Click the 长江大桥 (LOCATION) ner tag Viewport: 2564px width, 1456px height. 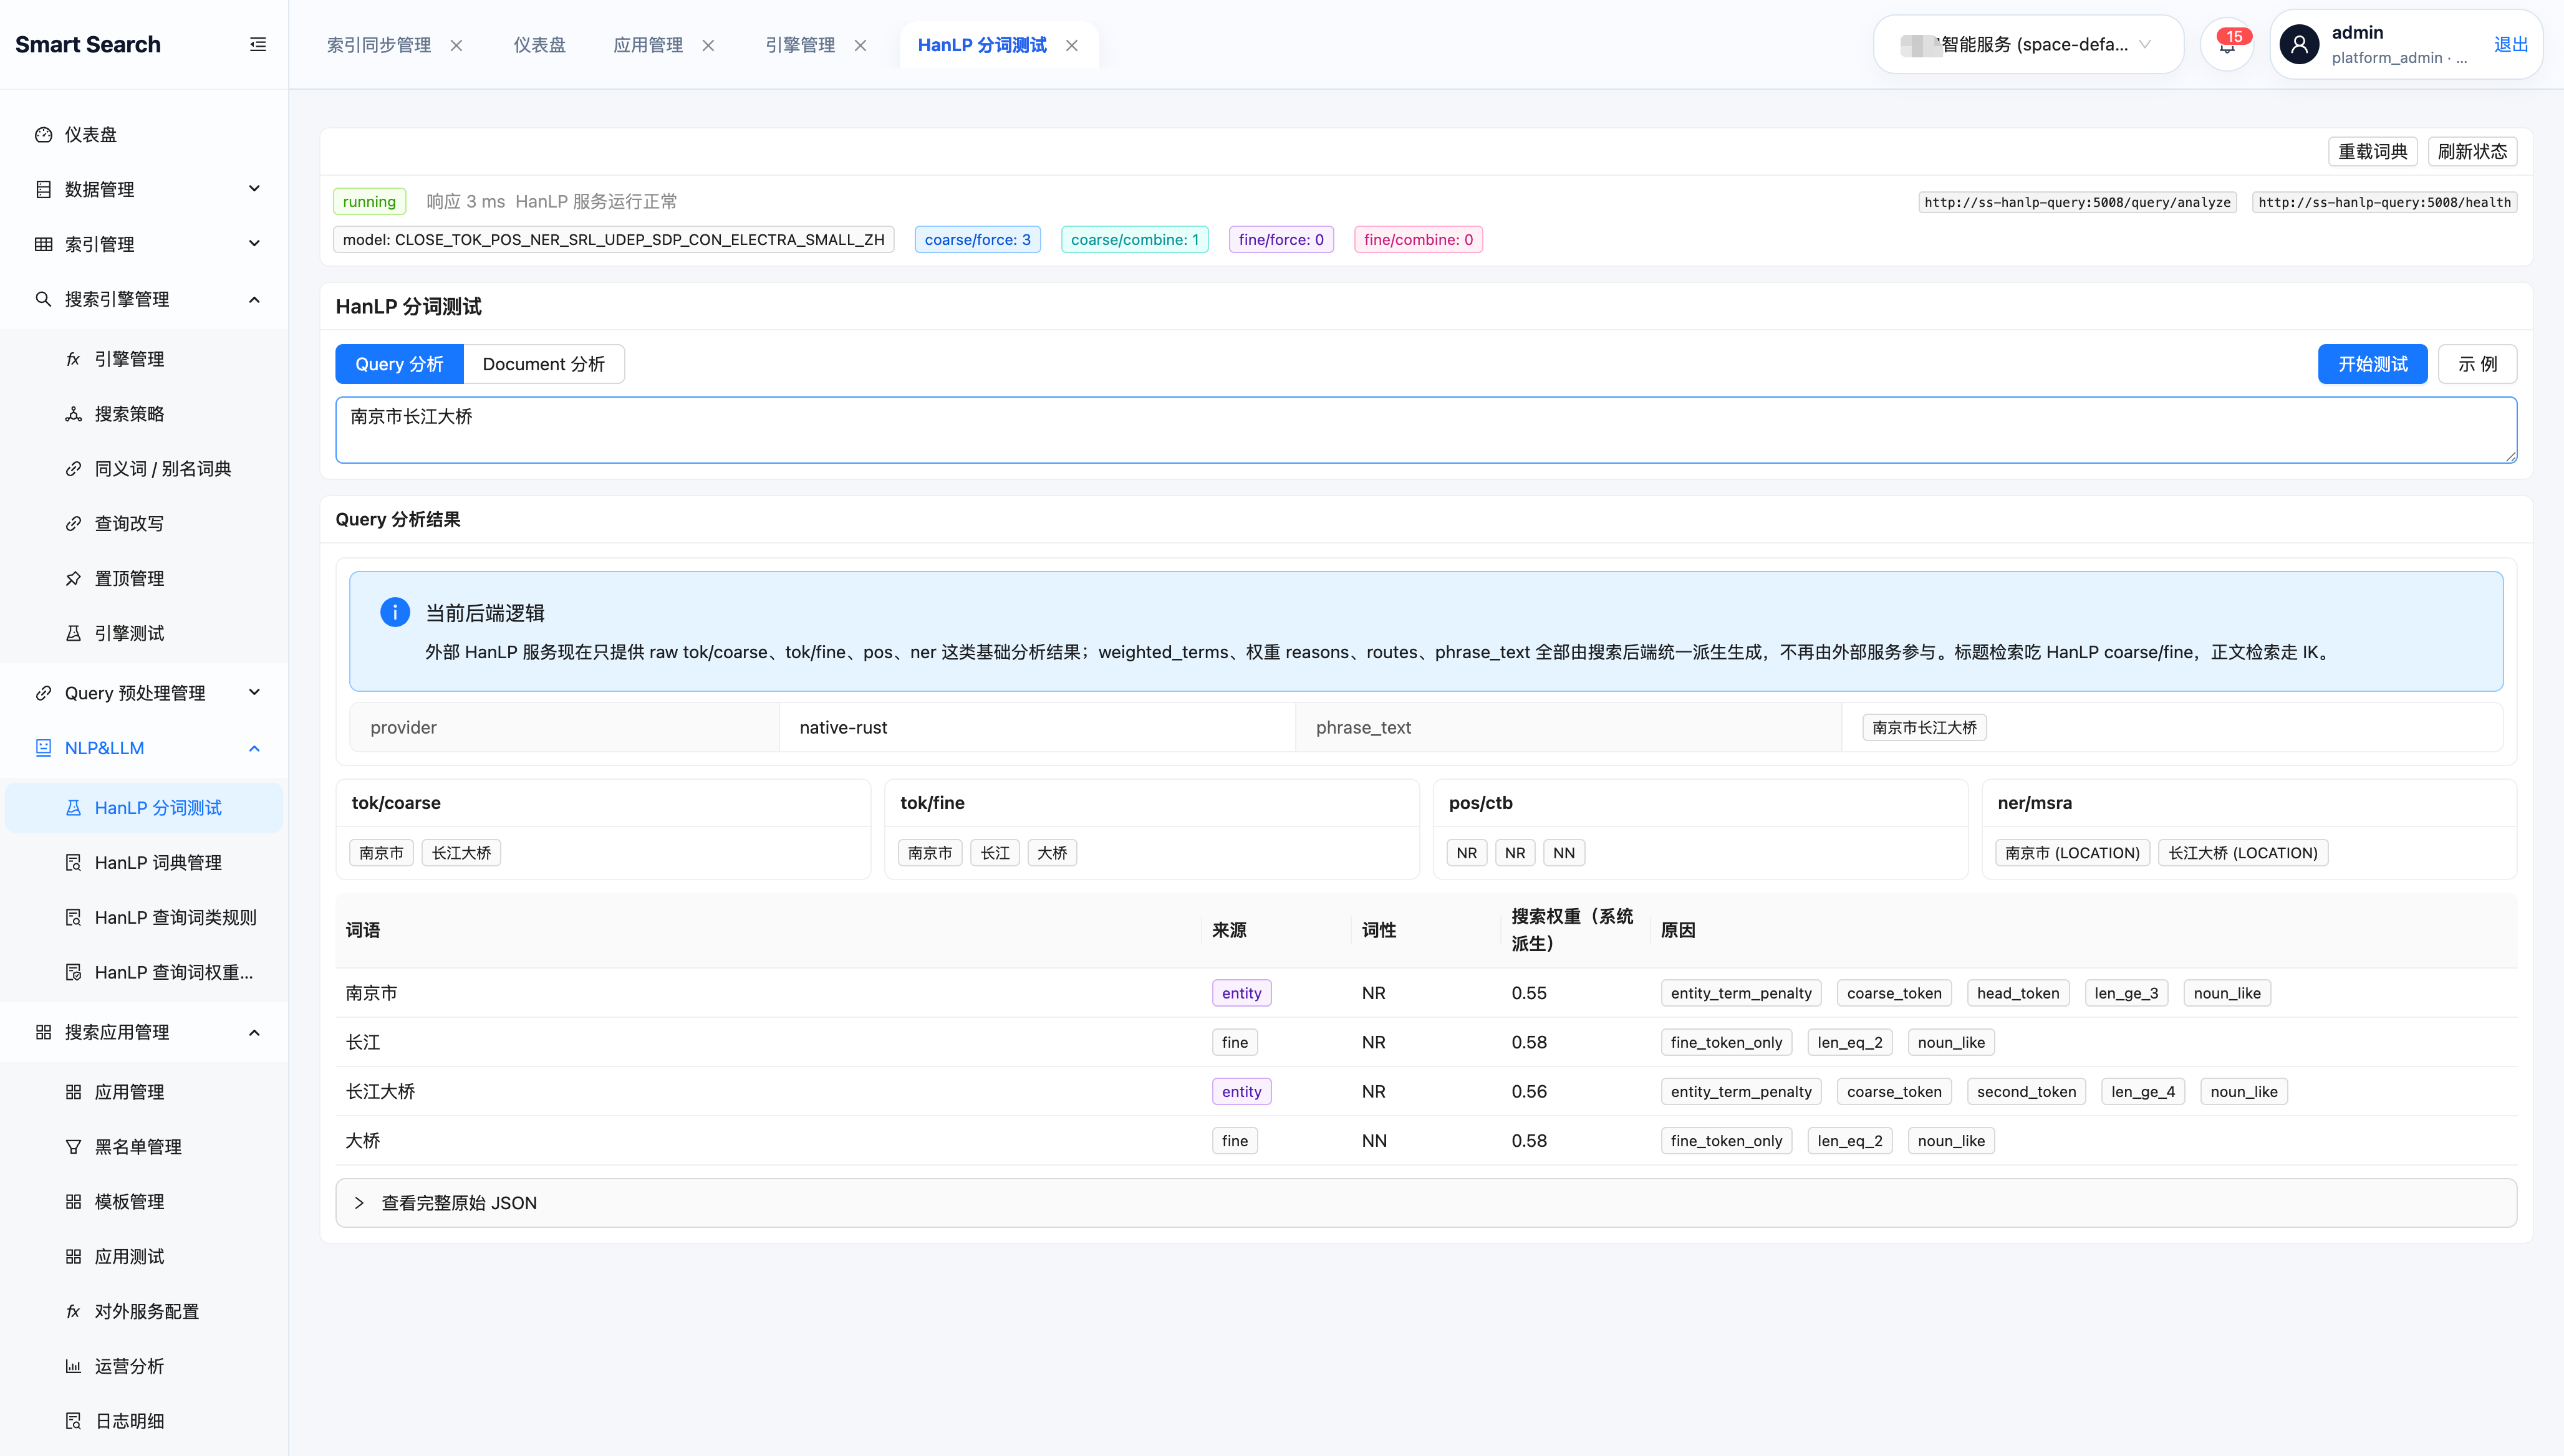coord(2242,853)
